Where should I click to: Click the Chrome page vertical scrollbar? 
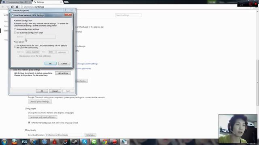click(x=257, y=82)
